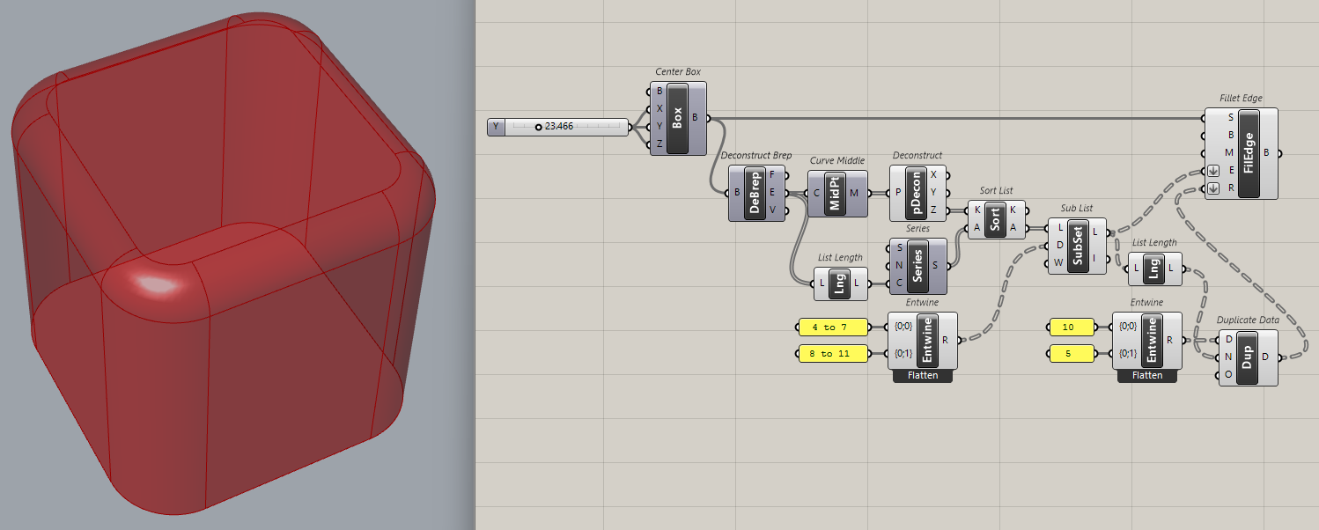1319x530 pixels.
Task: Click Flatten label under the right Entwine
Action: coord(1146,376)
